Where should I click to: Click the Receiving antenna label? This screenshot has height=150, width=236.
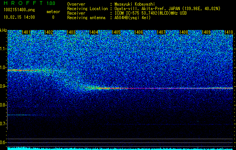[x=86, y=18]
